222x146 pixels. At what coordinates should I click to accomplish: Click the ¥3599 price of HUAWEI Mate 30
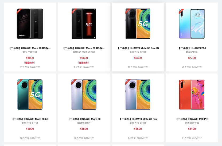click(x=84, y=129)
